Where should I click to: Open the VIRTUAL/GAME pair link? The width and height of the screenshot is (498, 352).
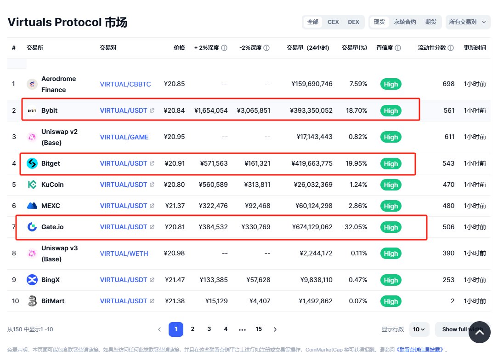124,137
